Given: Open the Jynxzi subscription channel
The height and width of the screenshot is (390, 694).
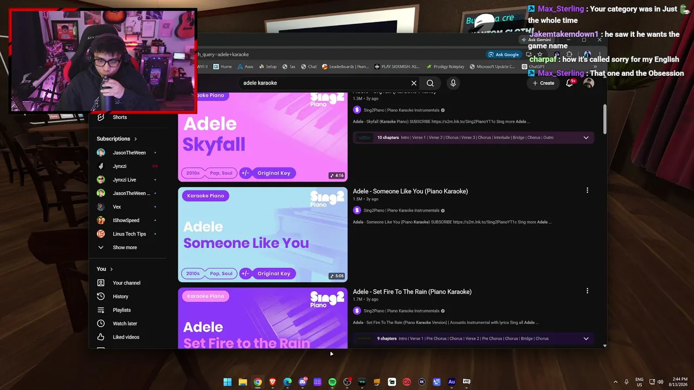Looking at the screenshot, I should pyautogui.click(x=120, y=166).
